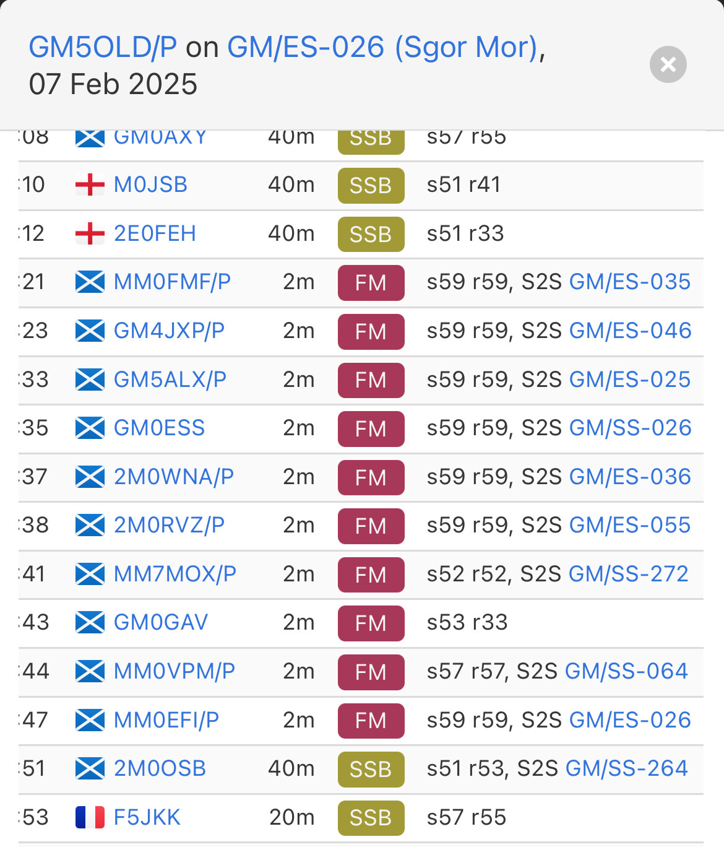Screen dimensions: 724x847
Task: Open the F5JKK callsign link
Action: pyautogui.click(x=147, y=817)
